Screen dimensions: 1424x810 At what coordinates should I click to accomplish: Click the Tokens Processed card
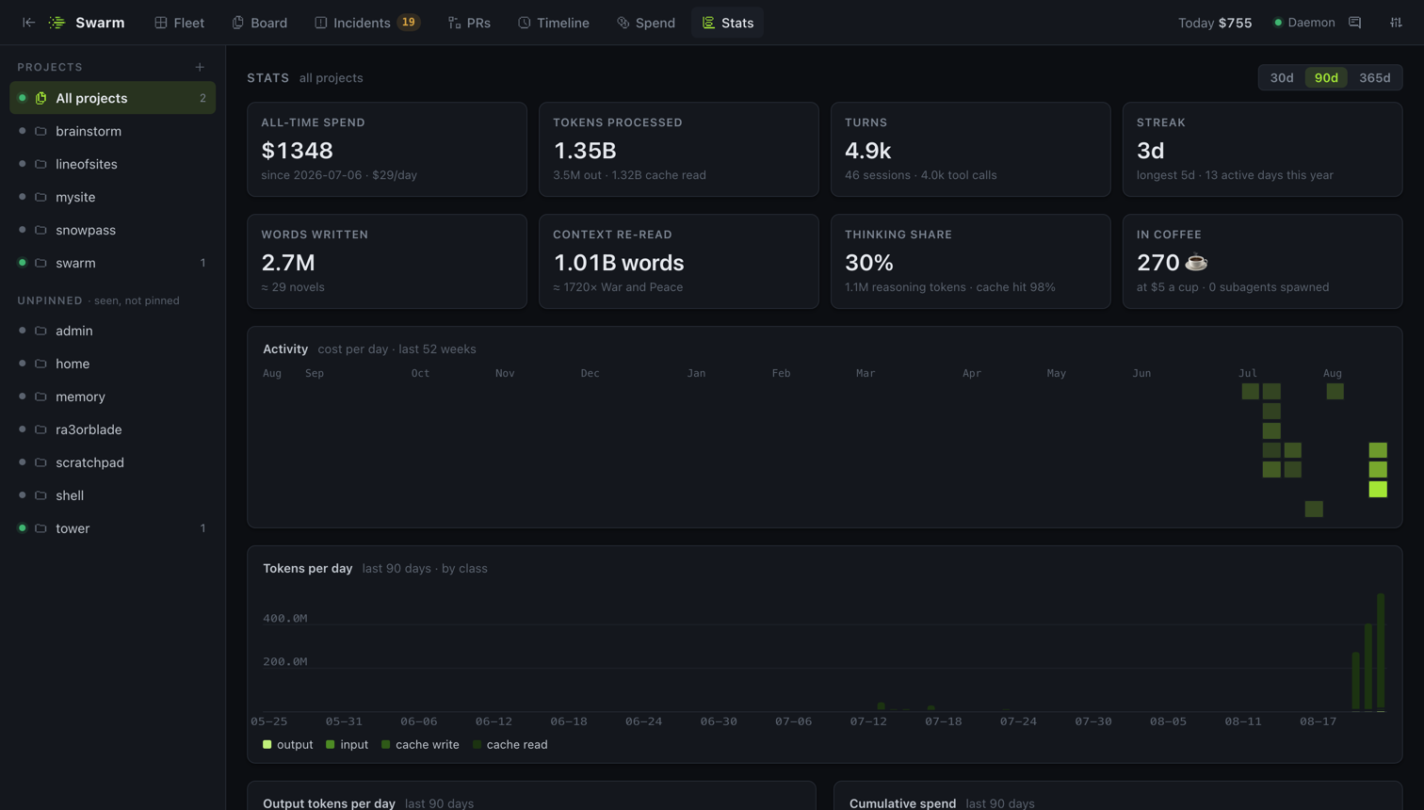click(678, 150)
